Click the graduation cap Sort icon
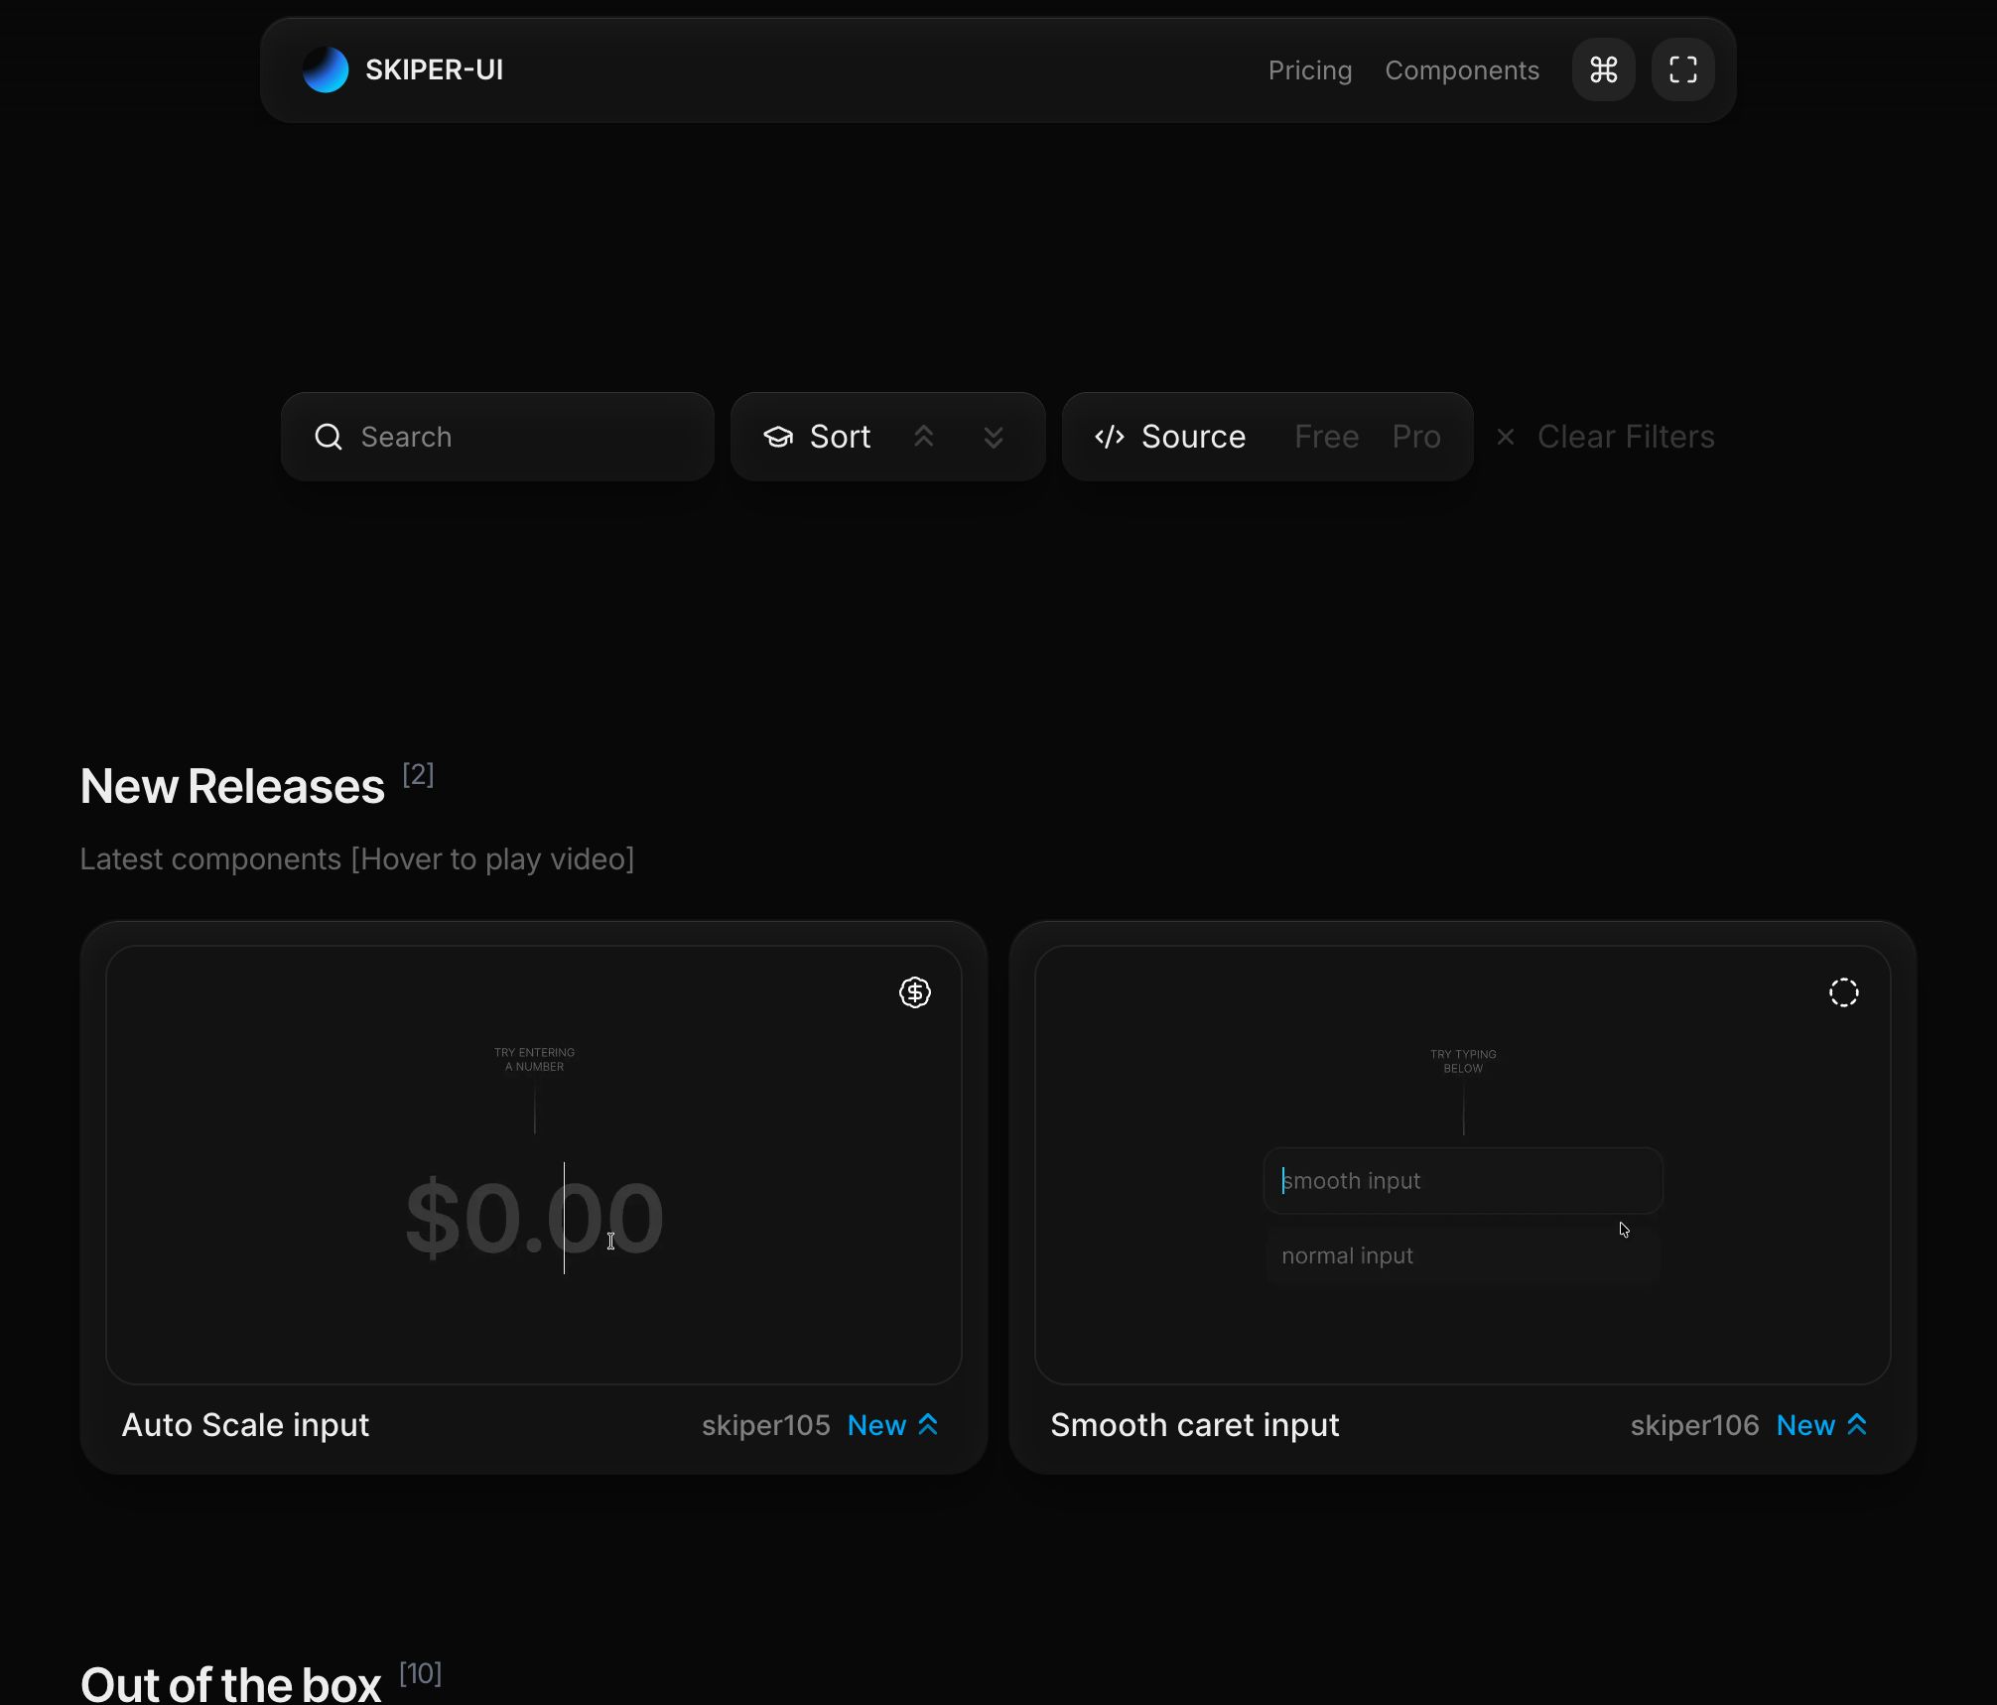1997x1705 pixels. [x=778, y=437]
